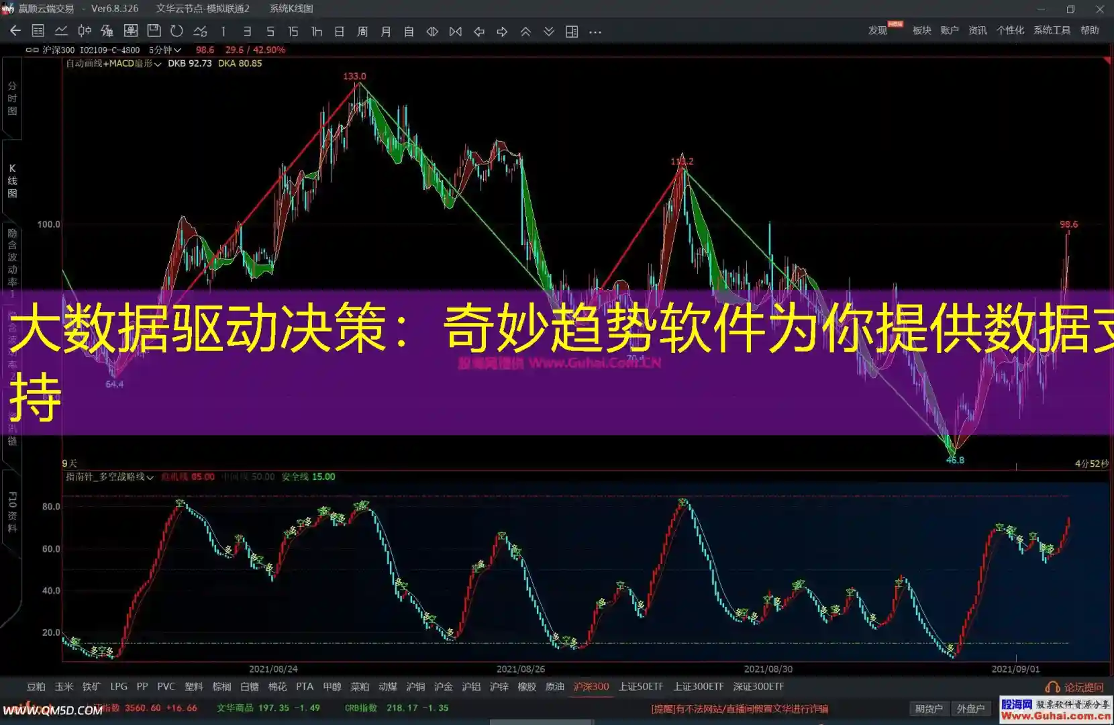Select the 3-minute period button
Image resolution: width=1114 pixels, height=725 pixels.
click(x=247, y=32)
